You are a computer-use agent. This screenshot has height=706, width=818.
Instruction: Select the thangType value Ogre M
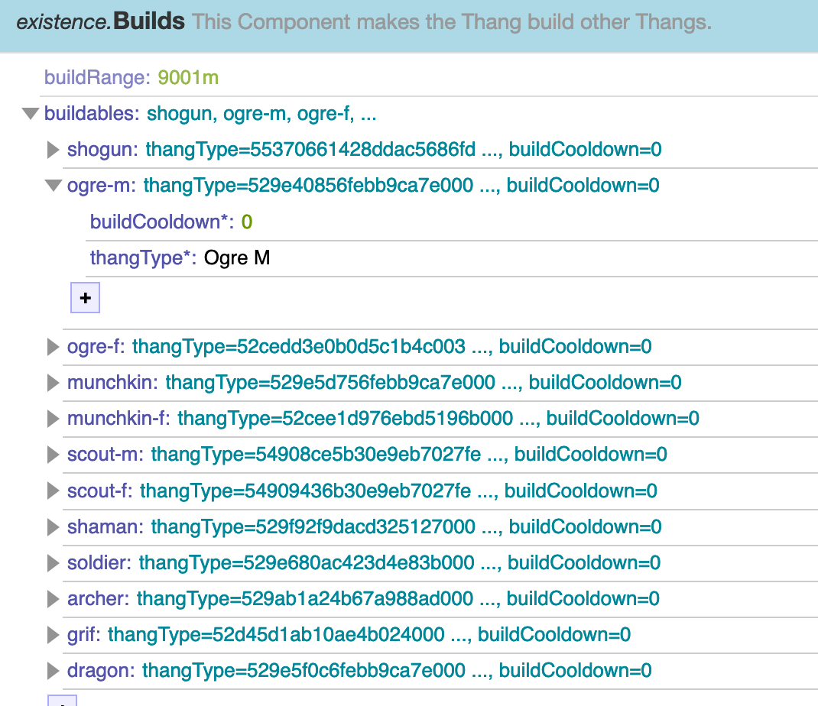pyautogui.click(x=237, y=258)
